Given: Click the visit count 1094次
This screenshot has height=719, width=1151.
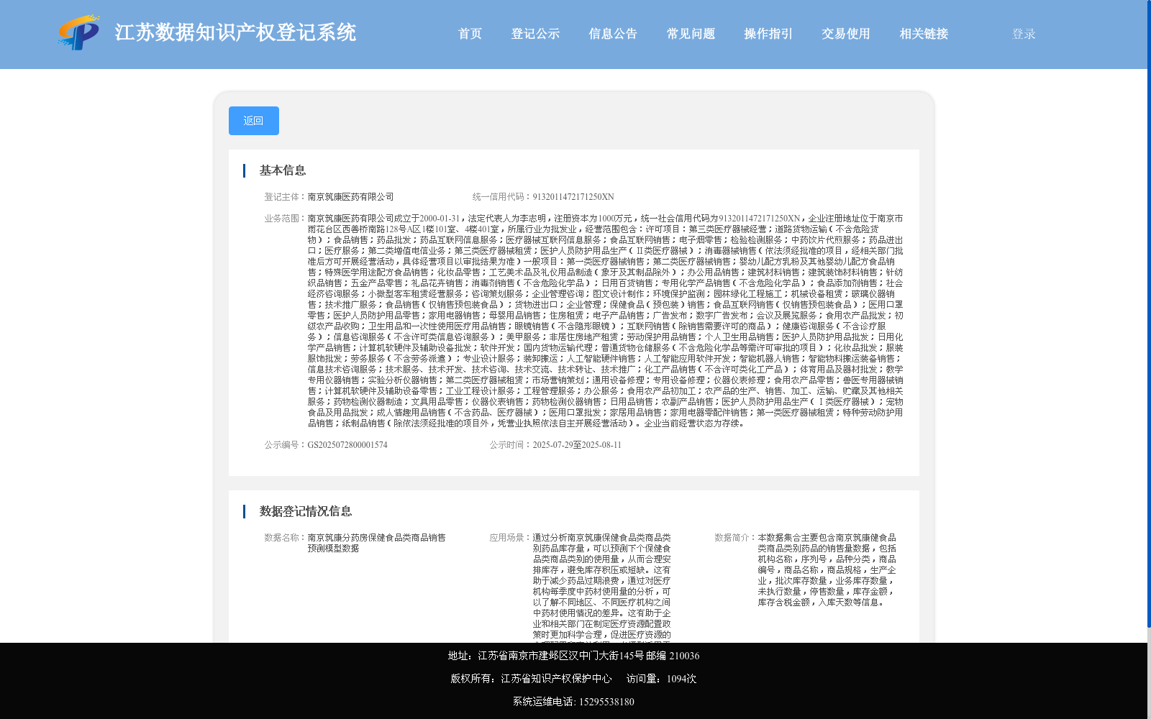Looking at the screenshot, I should [x=681, y=679].
